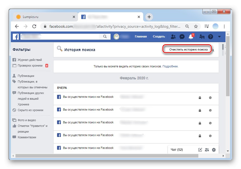This screenshot has width=241, height=169.
Task: Click the delete circle icon on first search entry
Action: click(210, 98)
